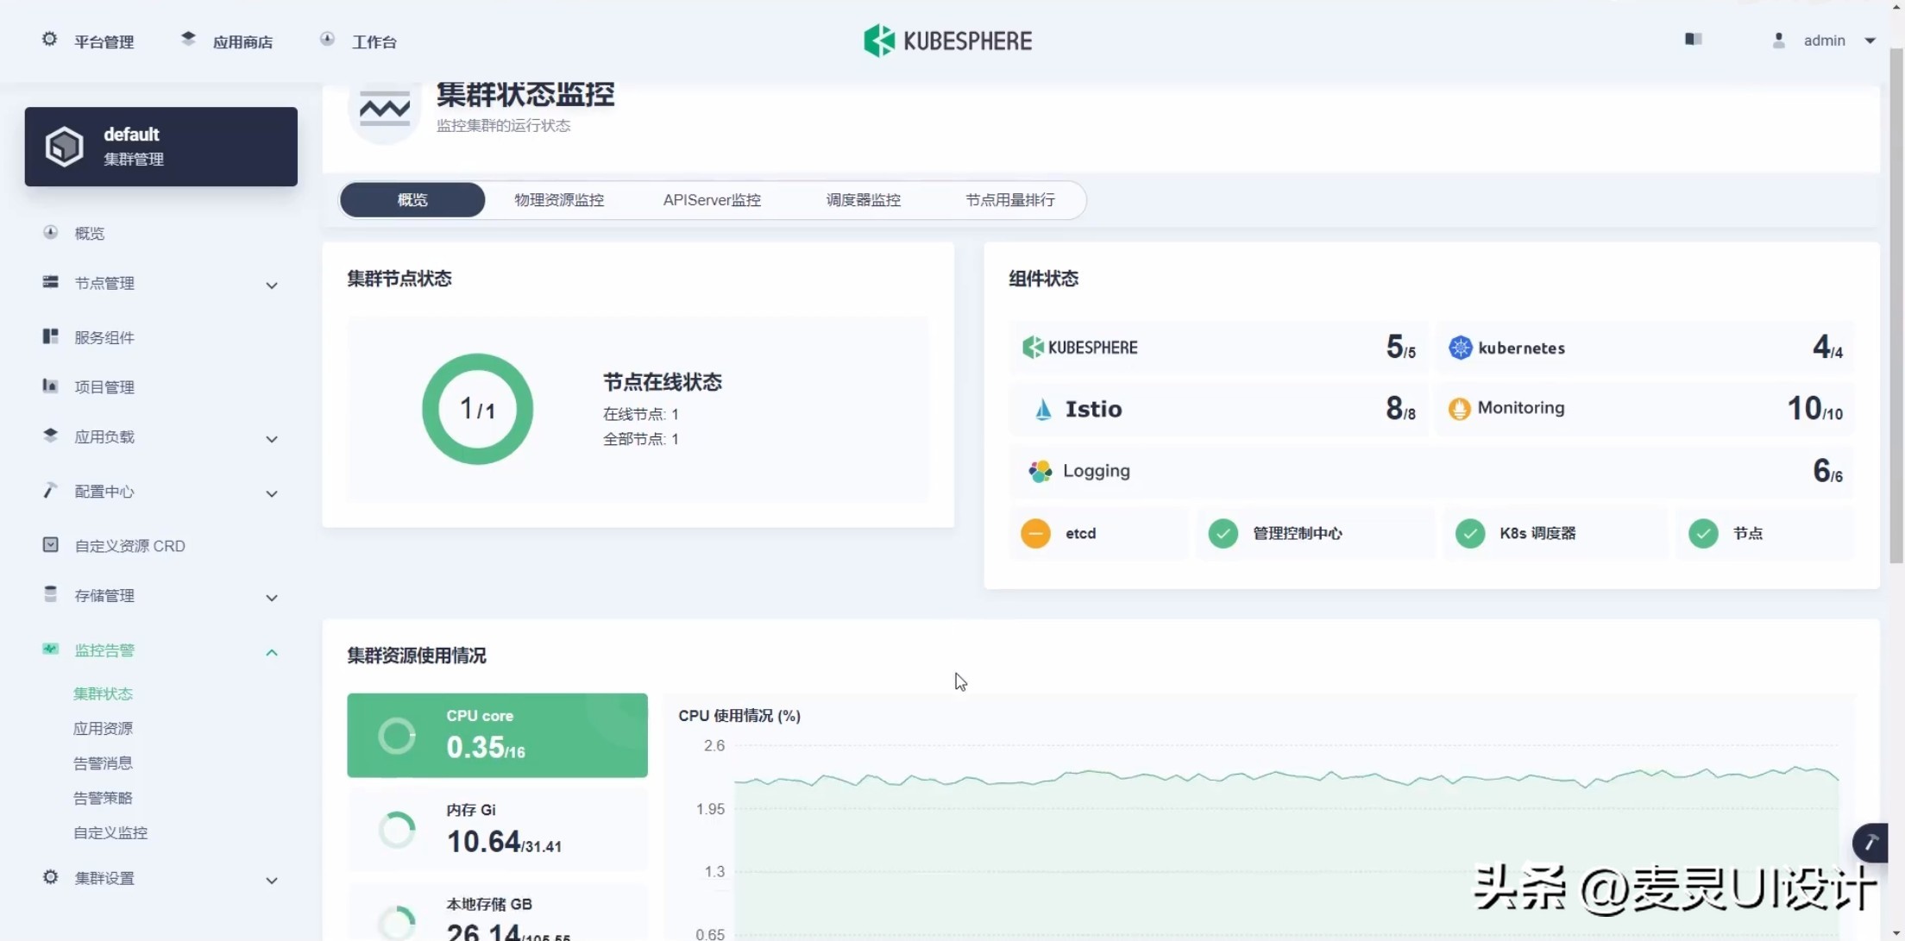This screenshot has height=941, width=1905.
Task: Click the 项目管理 sidebar icon
Action: tap(49, 386)
